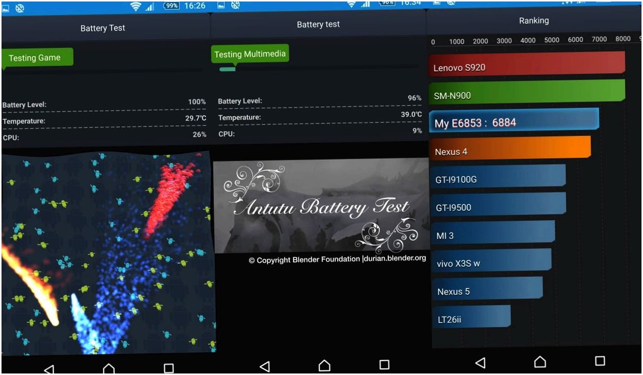Tap Back icon in the middle phone screen
Image resolution: width=643 pixels, height=375 pixels.
click(x=264, y=366)
